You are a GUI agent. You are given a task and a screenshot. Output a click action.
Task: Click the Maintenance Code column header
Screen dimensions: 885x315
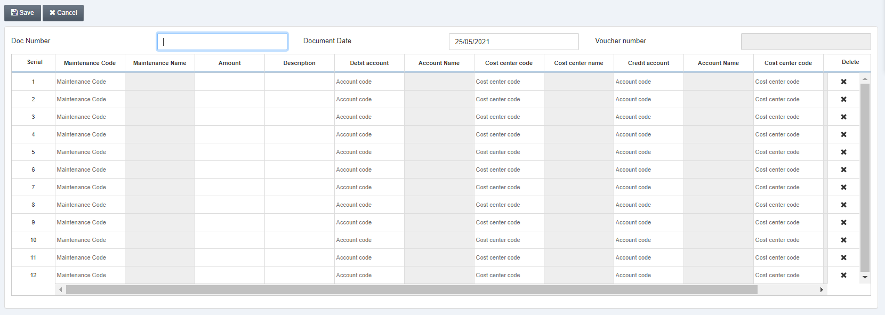pyautogui.click(x=90, y=63)
